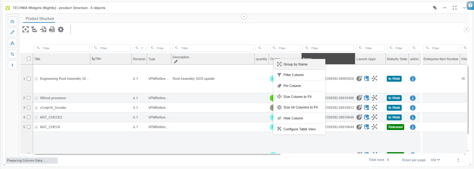Click the Maturity State filter field
The image size is (474, 169).
[397, 48]
